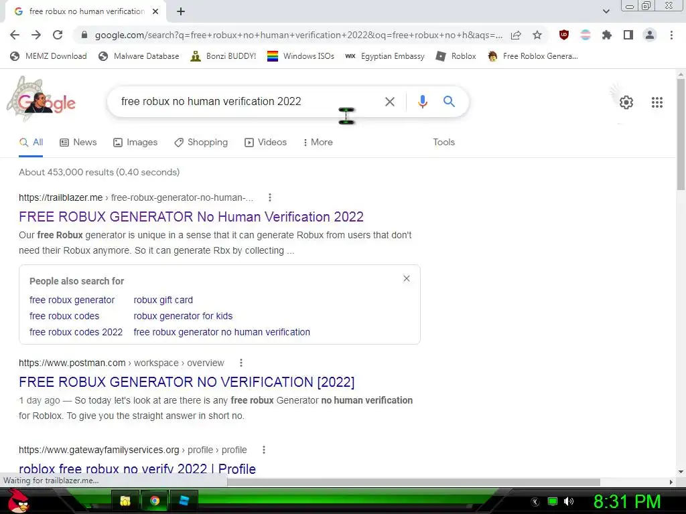Switch to Images tab
This screenshot has height=514, width=686.
135,143
